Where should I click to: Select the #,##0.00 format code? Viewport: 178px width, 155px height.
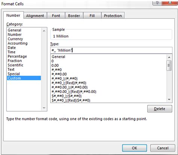click(59, 74)
